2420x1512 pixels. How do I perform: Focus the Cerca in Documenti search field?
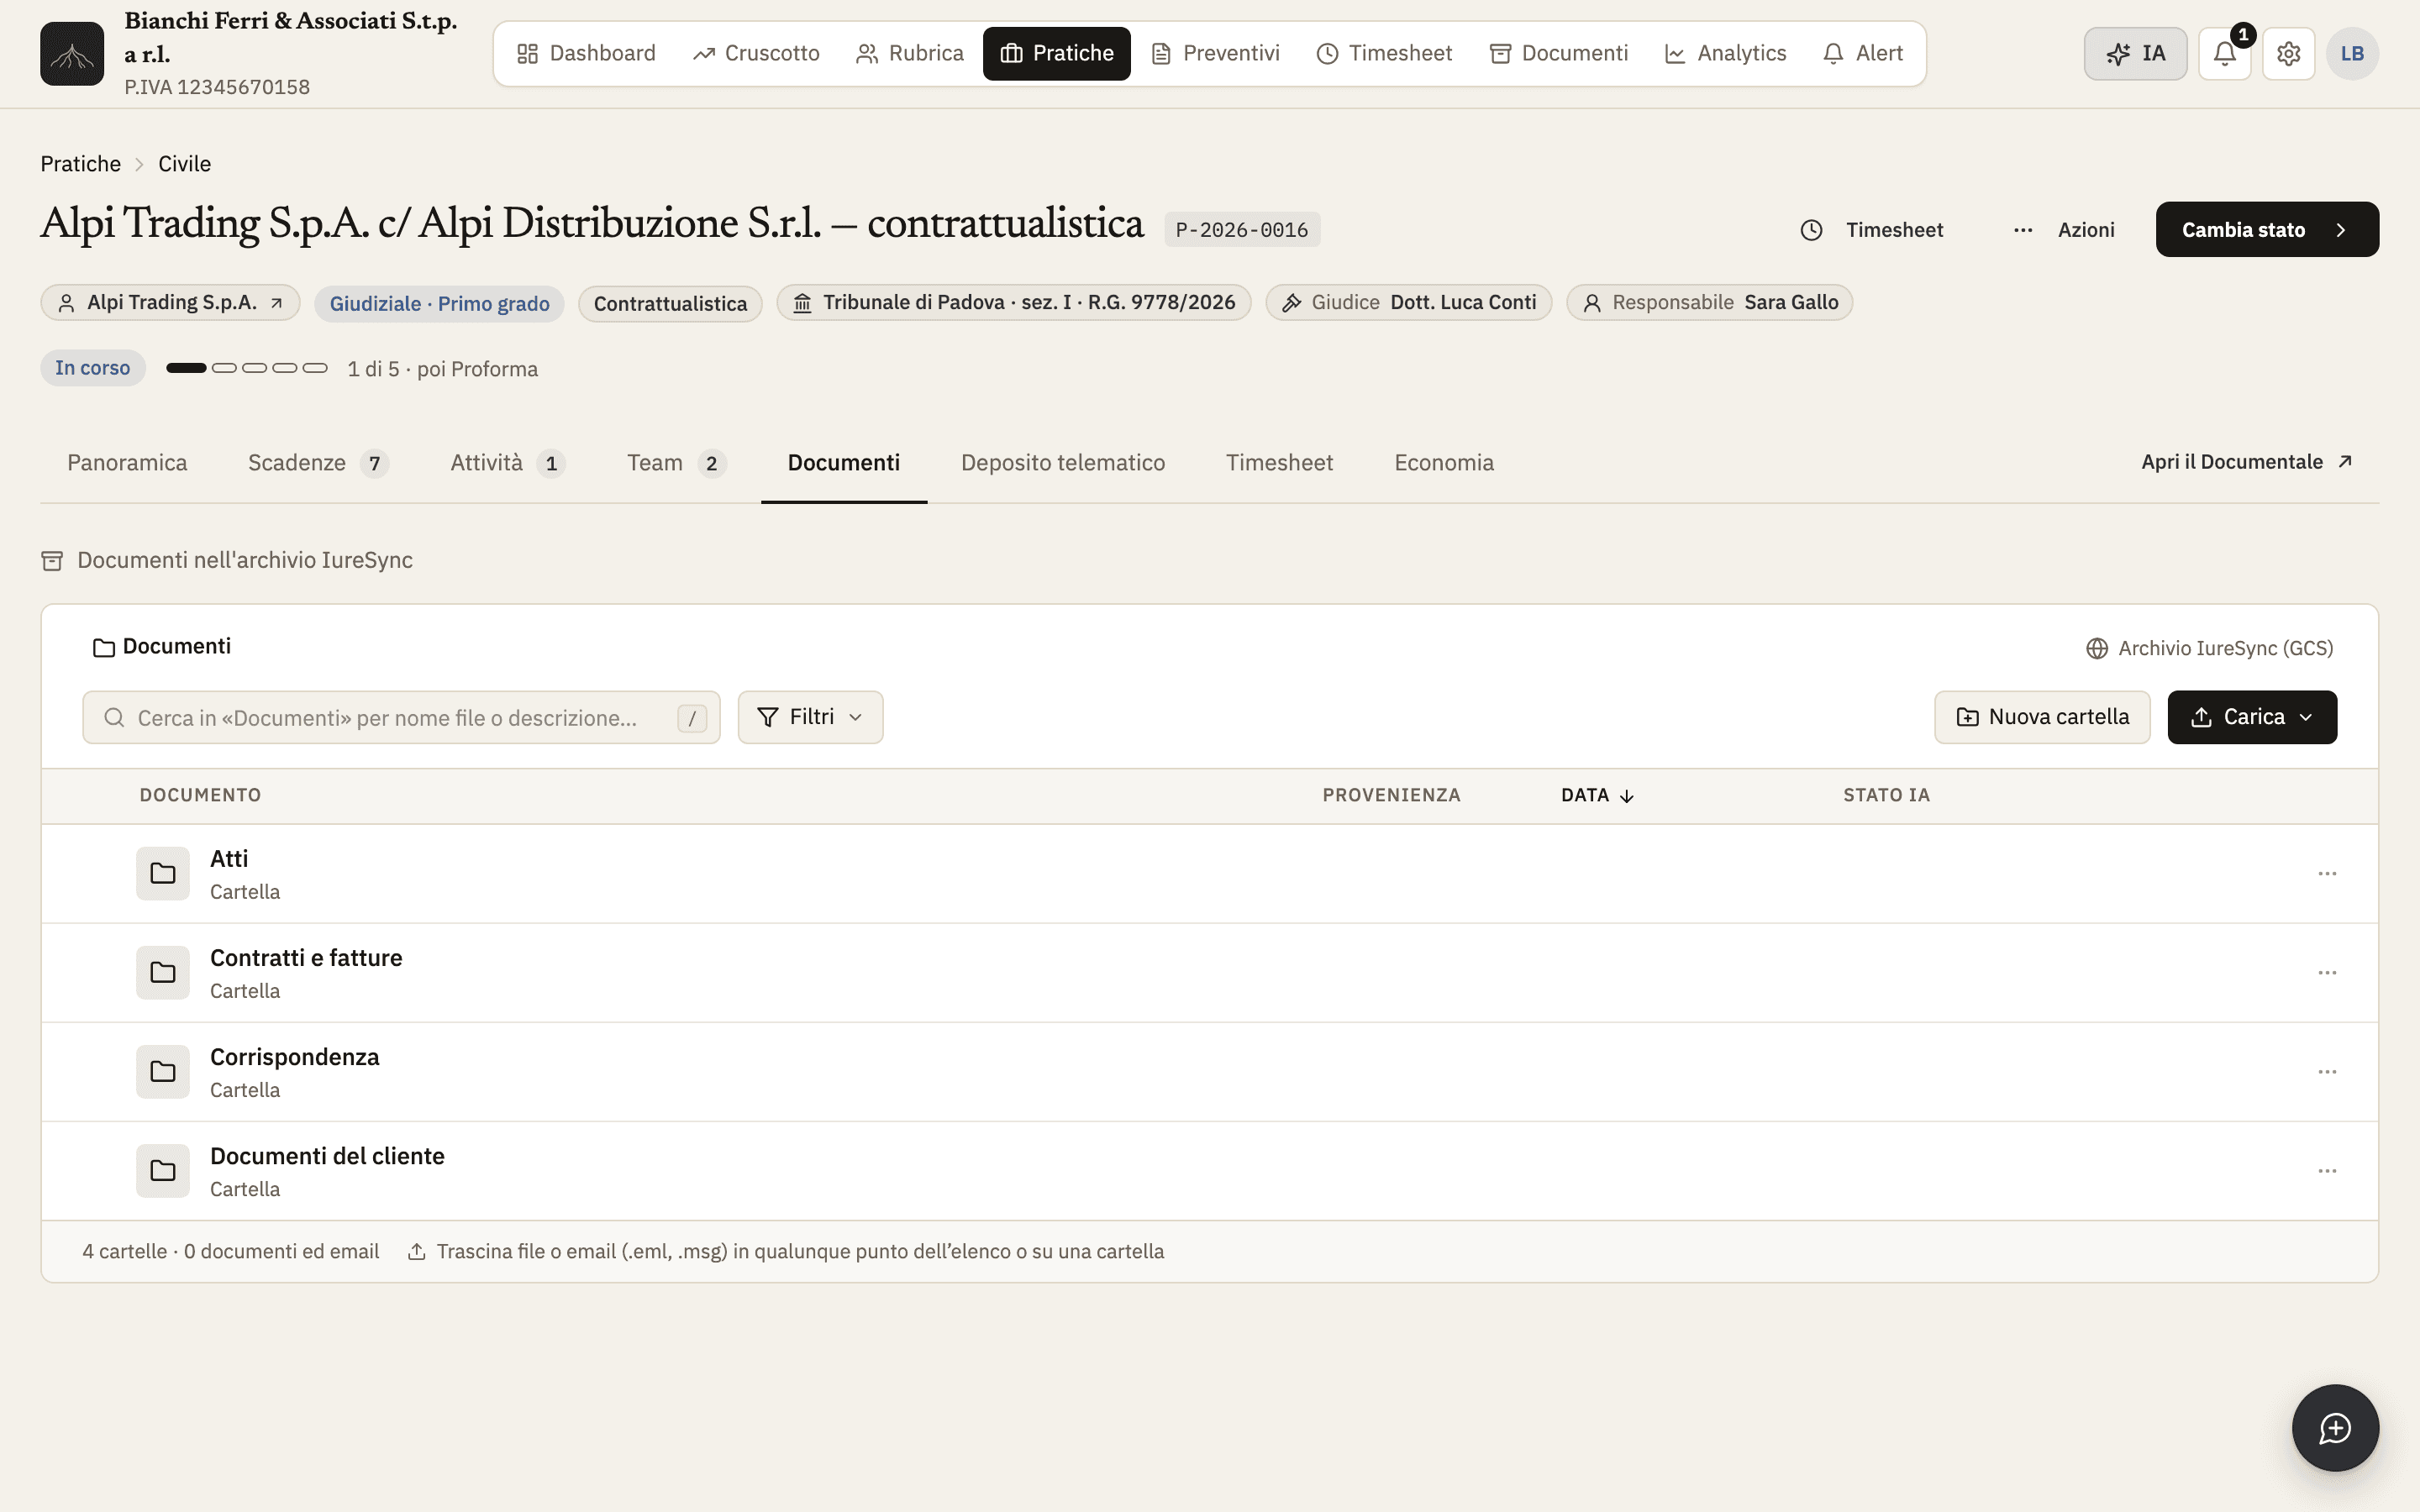[401, 717]
